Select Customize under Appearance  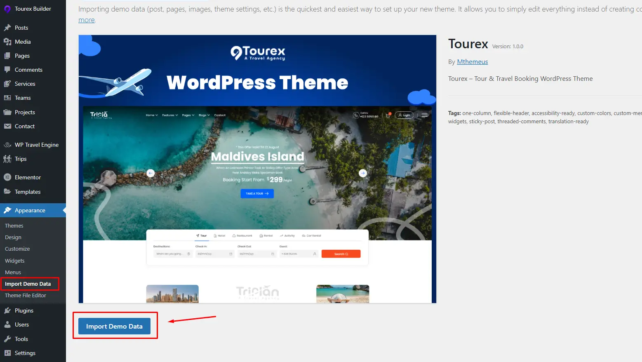tap(17, 249)
